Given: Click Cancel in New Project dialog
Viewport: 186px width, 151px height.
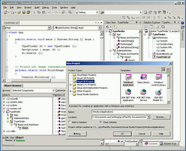Looking at the screenshot, I should click(x=142, y=134).
